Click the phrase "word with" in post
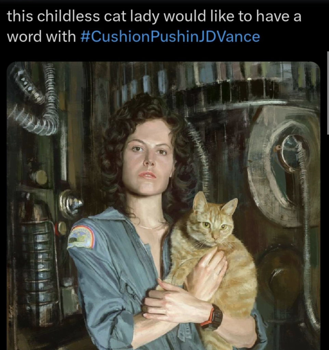 [x=41, y=37]
